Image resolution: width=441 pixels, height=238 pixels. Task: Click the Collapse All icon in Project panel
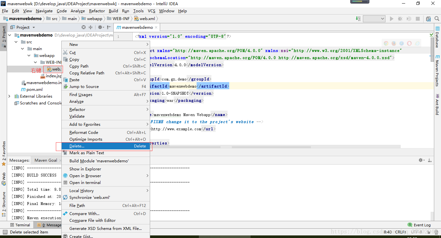coord(91,27)
